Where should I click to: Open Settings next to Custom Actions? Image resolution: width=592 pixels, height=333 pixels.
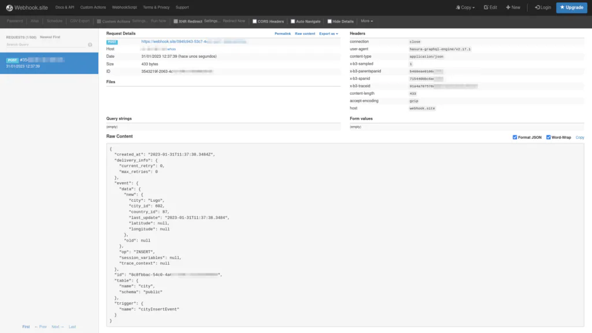[x=139, y=21]
